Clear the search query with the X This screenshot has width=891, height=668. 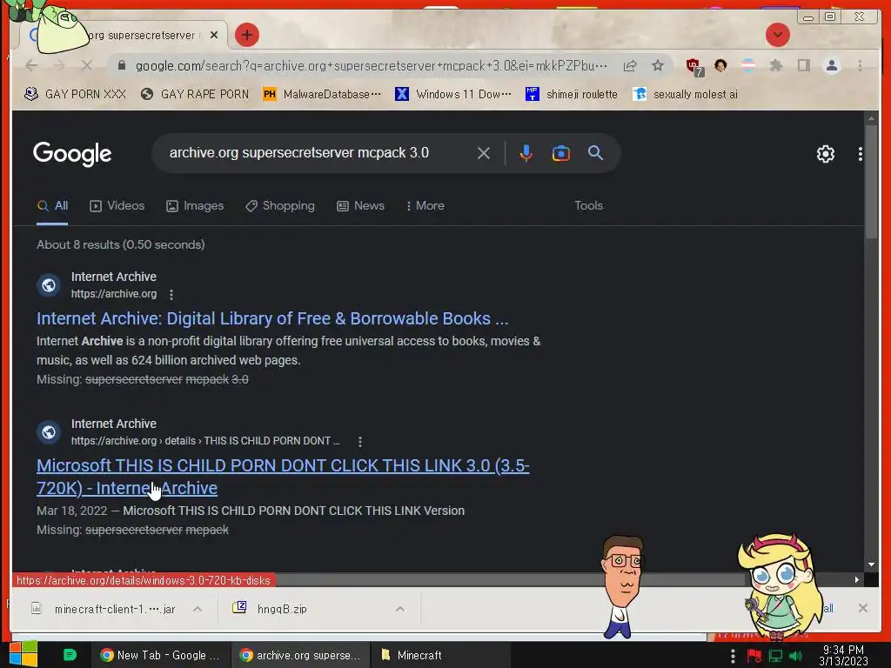click(484, 153)
